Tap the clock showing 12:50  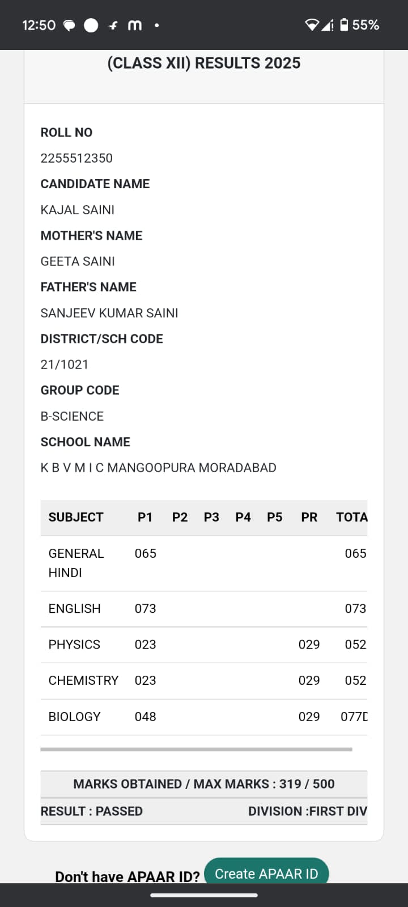(39, 26)
